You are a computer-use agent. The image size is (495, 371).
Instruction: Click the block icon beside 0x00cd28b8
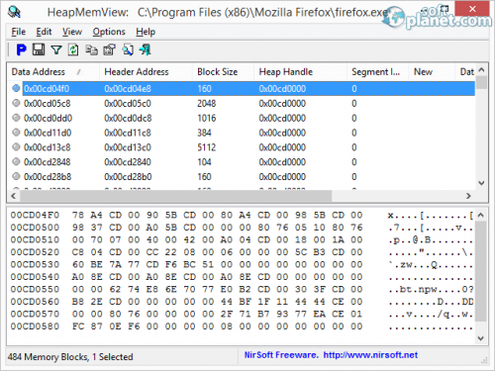point(16,176)
